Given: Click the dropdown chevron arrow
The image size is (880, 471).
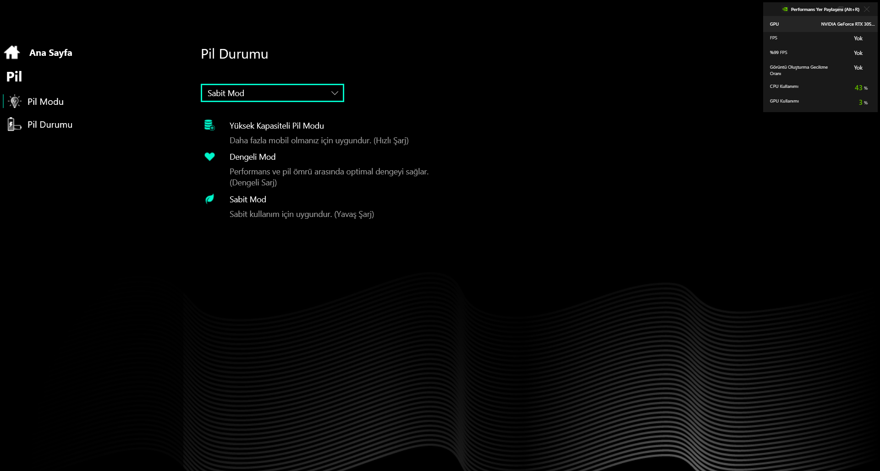Looking at the screenshot, I should click(x=335, y=93).
